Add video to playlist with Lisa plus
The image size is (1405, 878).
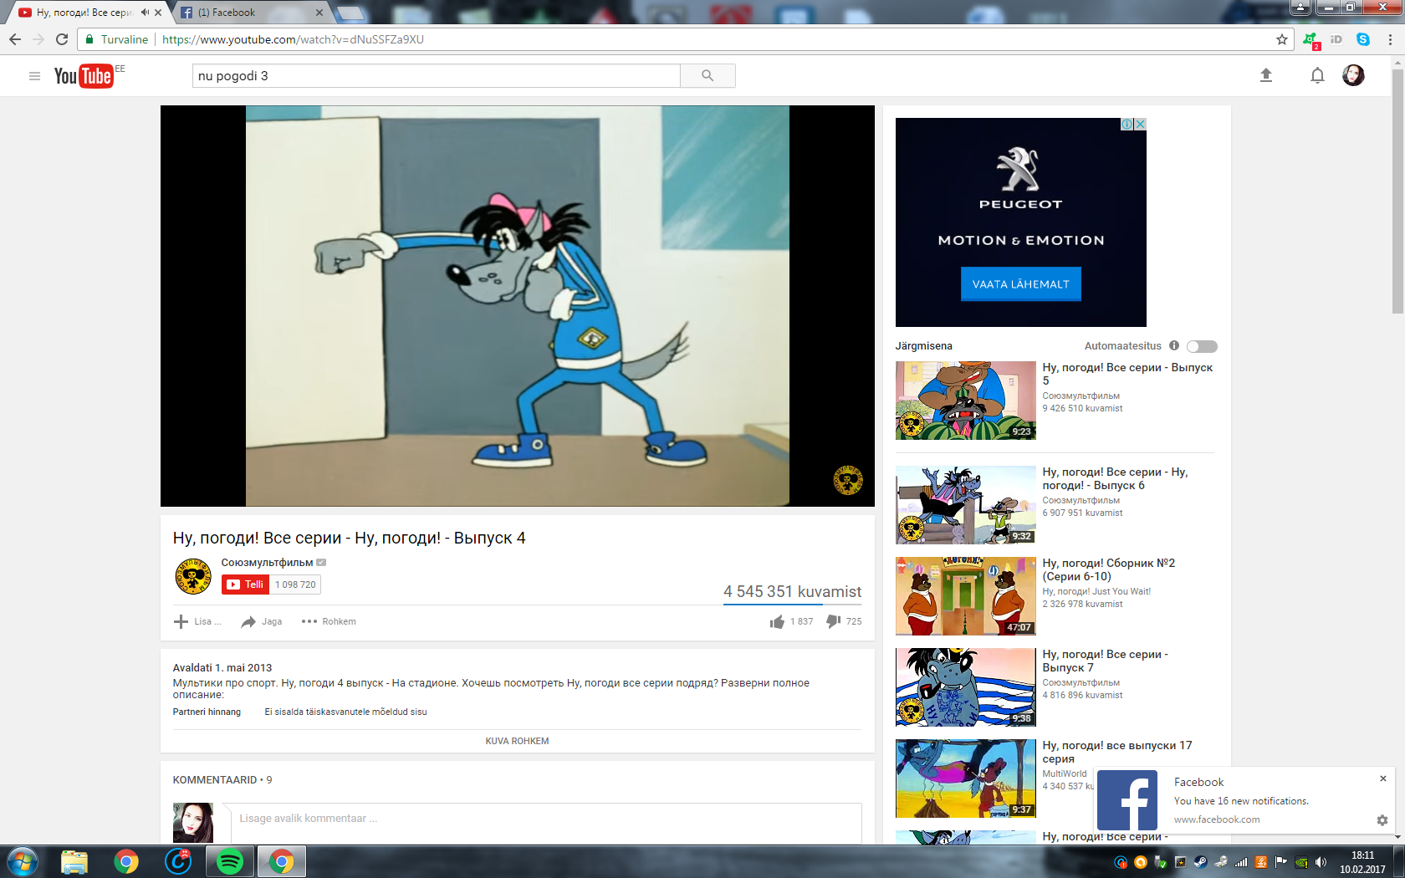(197, 621)
